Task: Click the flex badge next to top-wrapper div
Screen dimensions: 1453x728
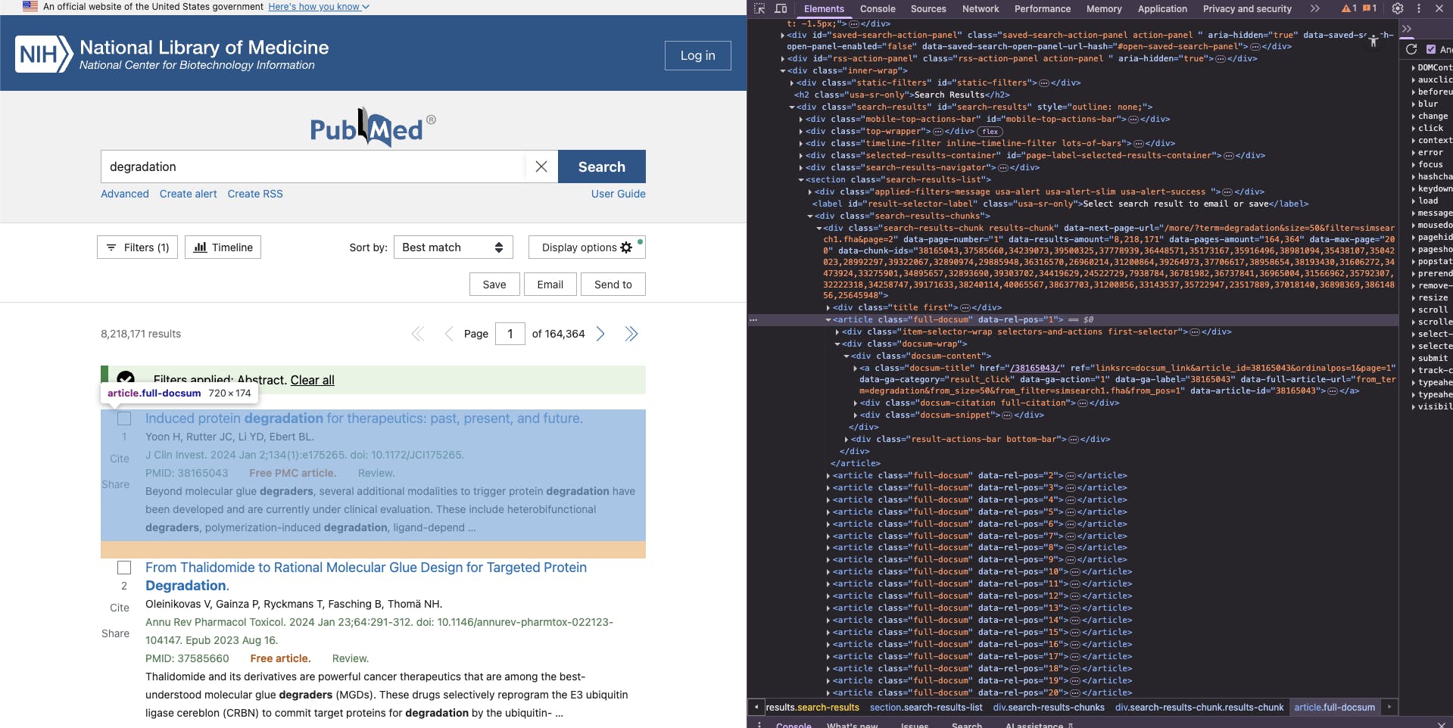Action: click(x=990, y=132)
